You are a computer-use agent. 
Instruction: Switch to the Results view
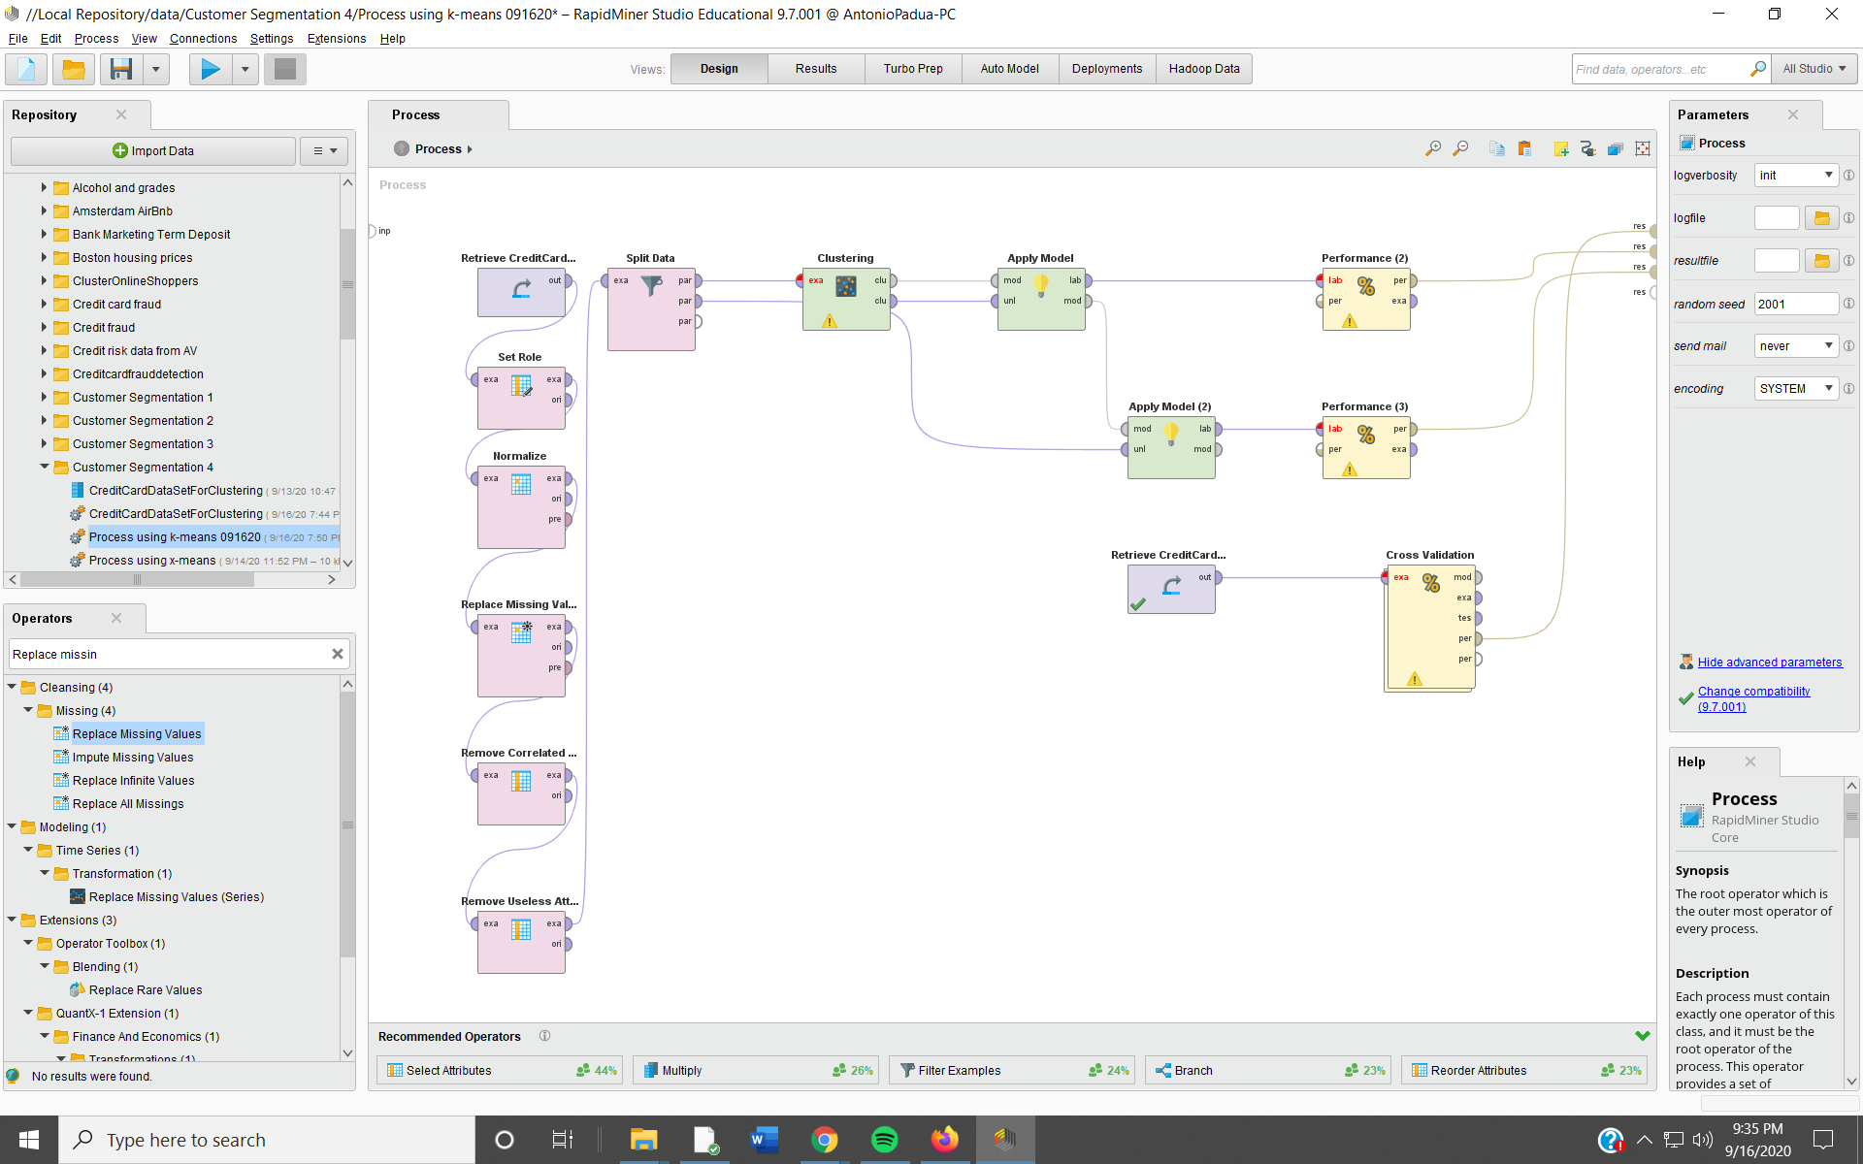click(815, 68)
